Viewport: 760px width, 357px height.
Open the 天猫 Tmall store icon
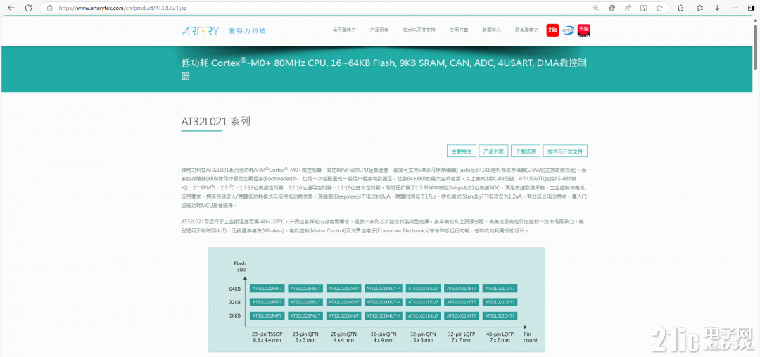[x=583, y=30]
